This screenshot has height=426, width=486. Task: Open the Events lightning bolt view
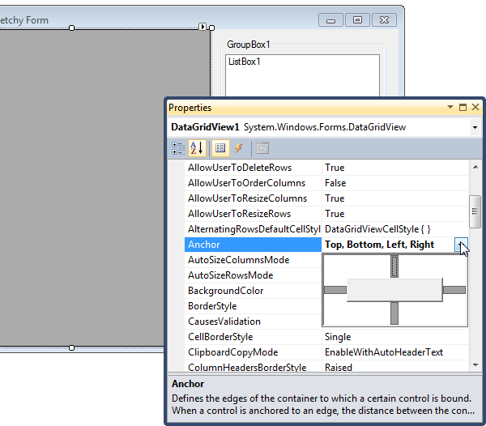click(x=238, y=148)
